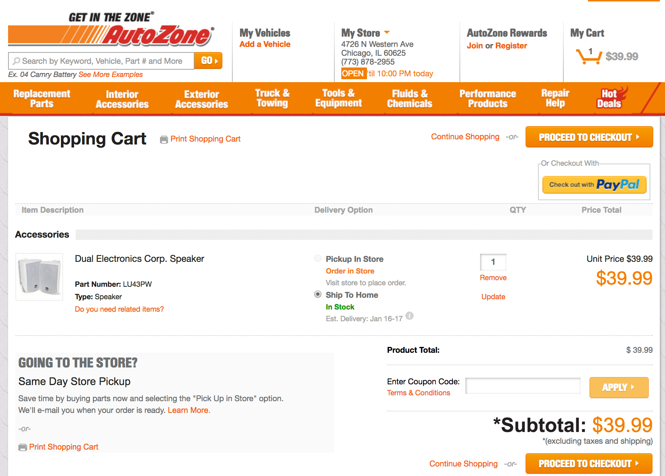The image size is (665, 476).
Task: Click the shopping cart icon in header
Action: 589,56
